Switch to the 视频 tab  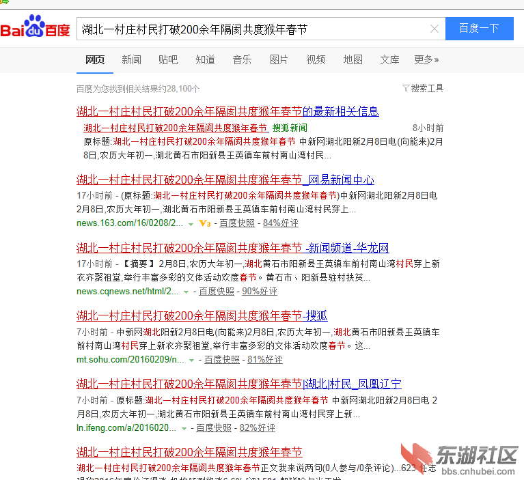316,59
